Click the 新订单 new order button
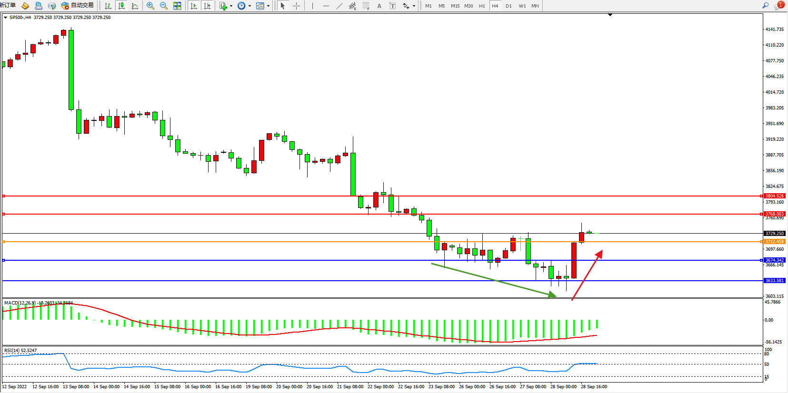Image resolution: width=788 pixels, height=393 pixels. coord(8,5)
